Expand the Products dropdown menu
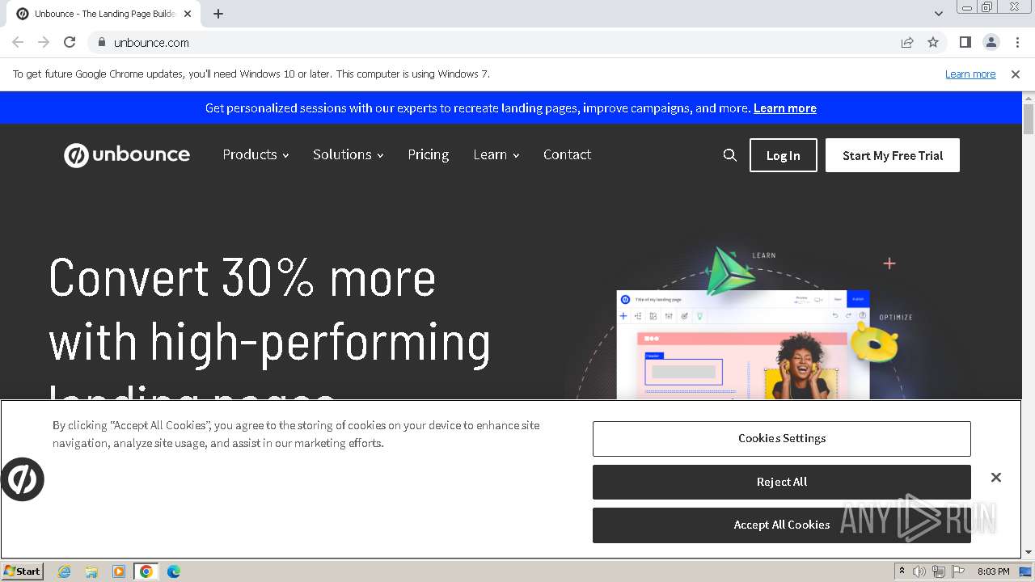Viewport: 1035px width, 582px height. coord(256,154)
